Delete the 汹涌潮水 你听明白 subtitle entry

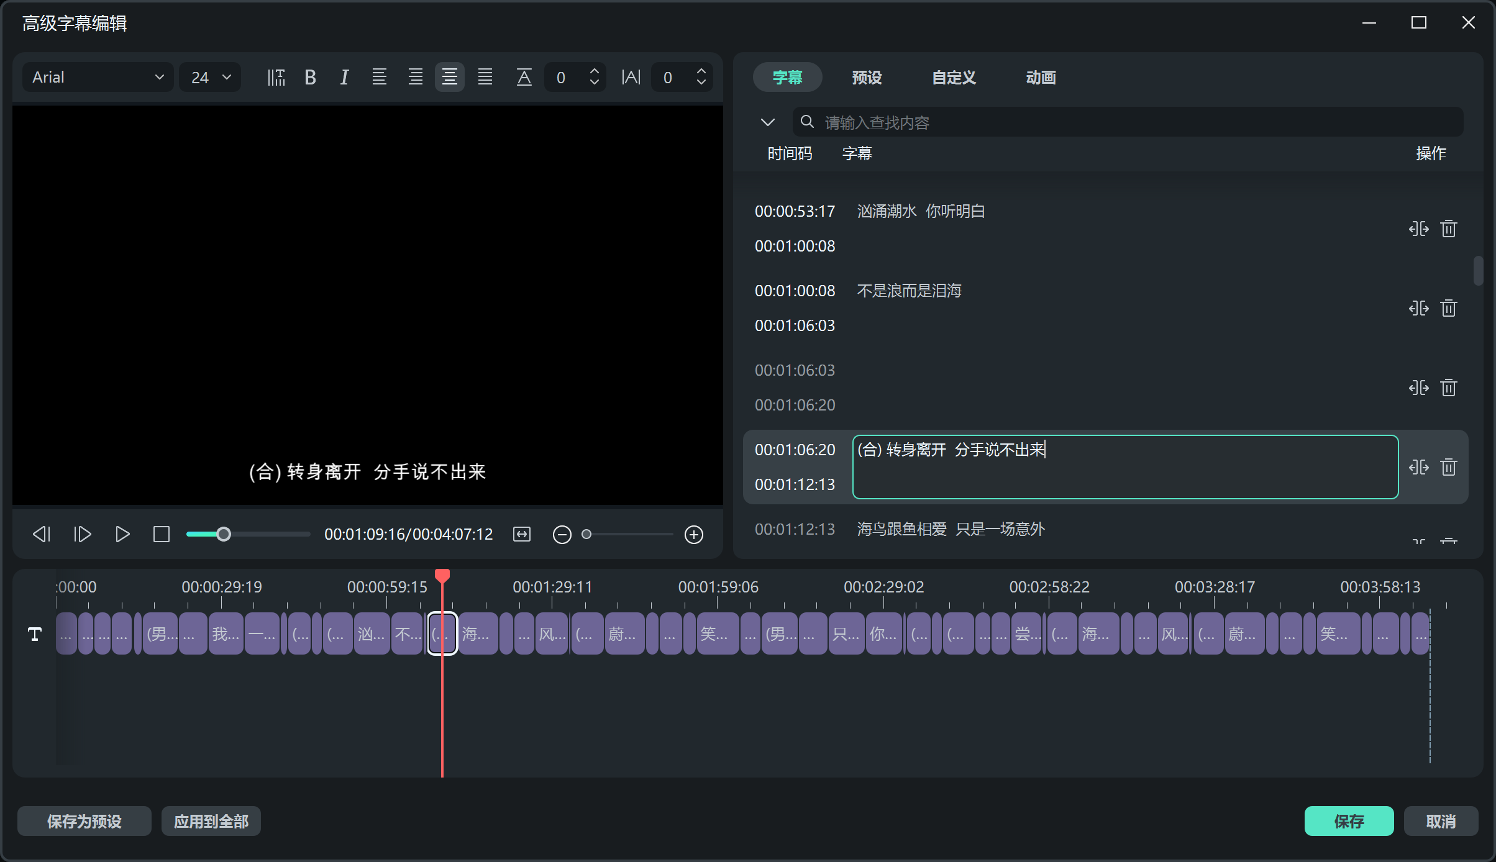1449,229
